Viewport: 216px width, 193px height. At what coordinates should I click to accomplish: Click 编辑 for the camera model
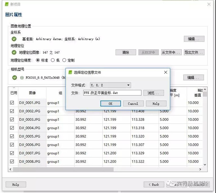tap(194, 78)
